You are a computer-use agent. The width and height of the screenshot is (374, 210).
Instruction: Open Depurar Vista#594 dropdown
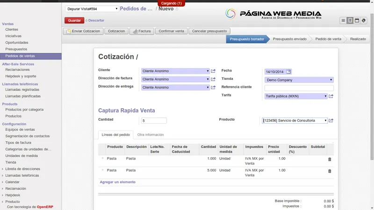[92, 9]
